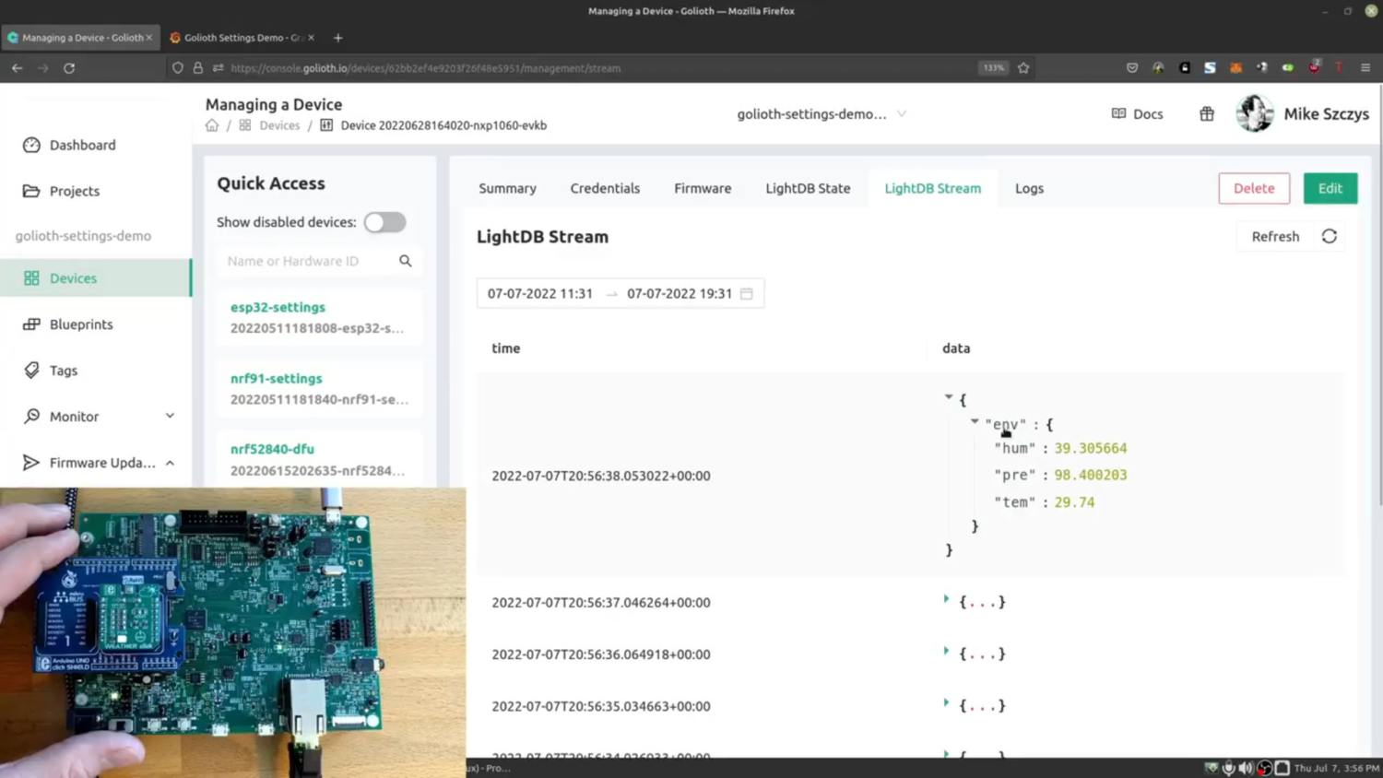Expand the 20:56:37 data entry
The width and height of the screenshot is (1383, 778).
(x=946, y=599)
